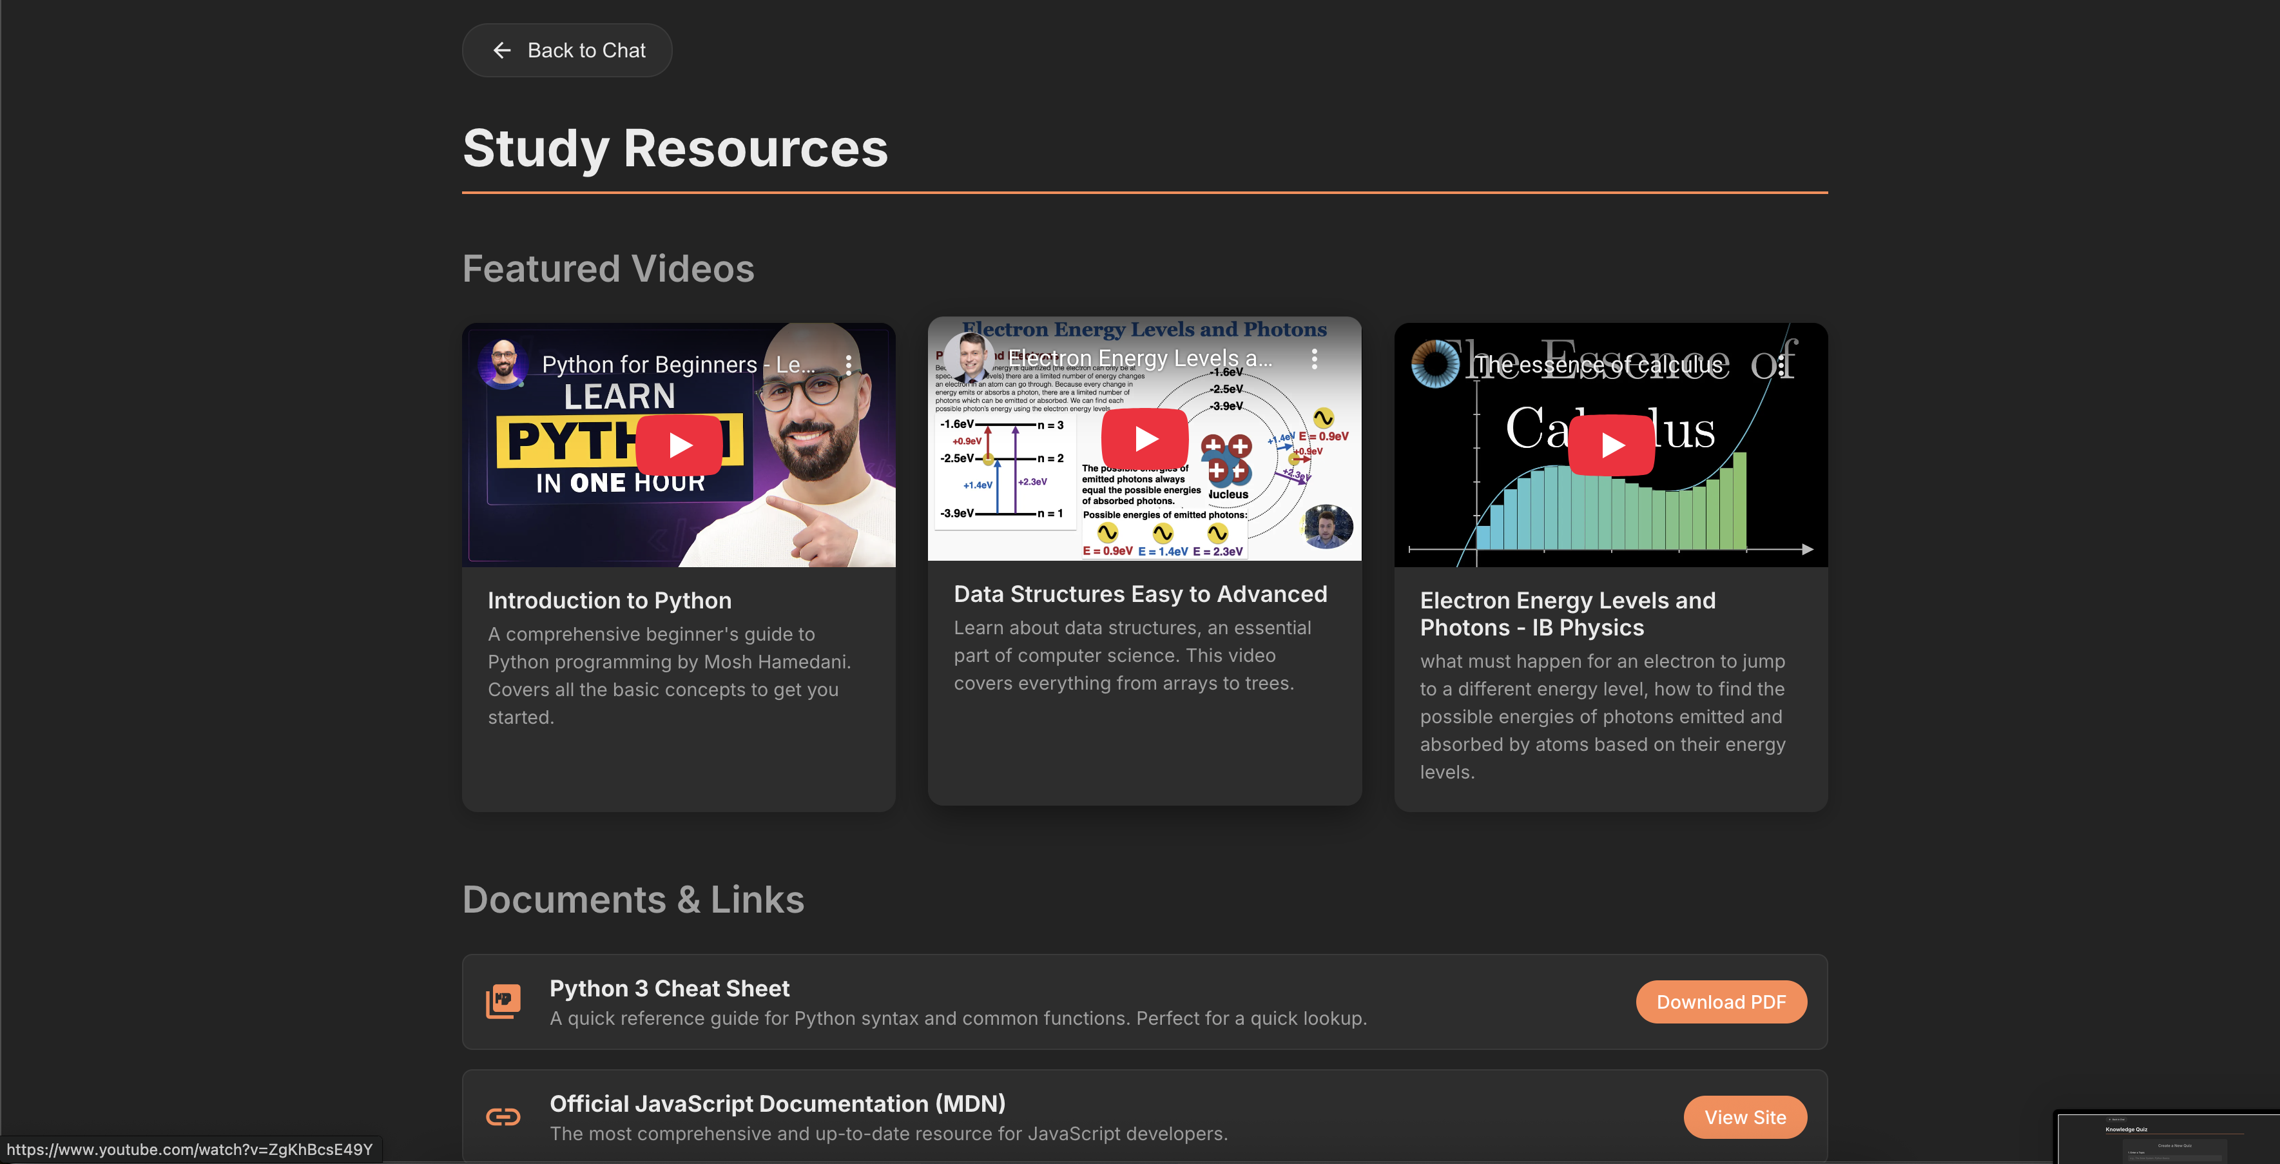Play the Electron Energy Levels video
This screenshot has height=1164, width=2280.
point(1145,438)
